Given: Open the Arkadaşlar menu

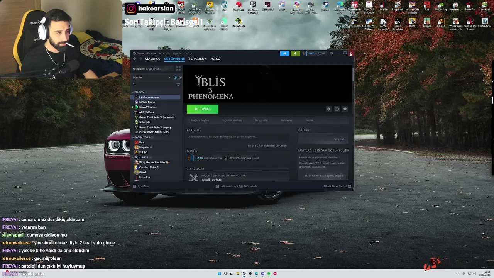Looking at the screenshot, I should [165, 53].
